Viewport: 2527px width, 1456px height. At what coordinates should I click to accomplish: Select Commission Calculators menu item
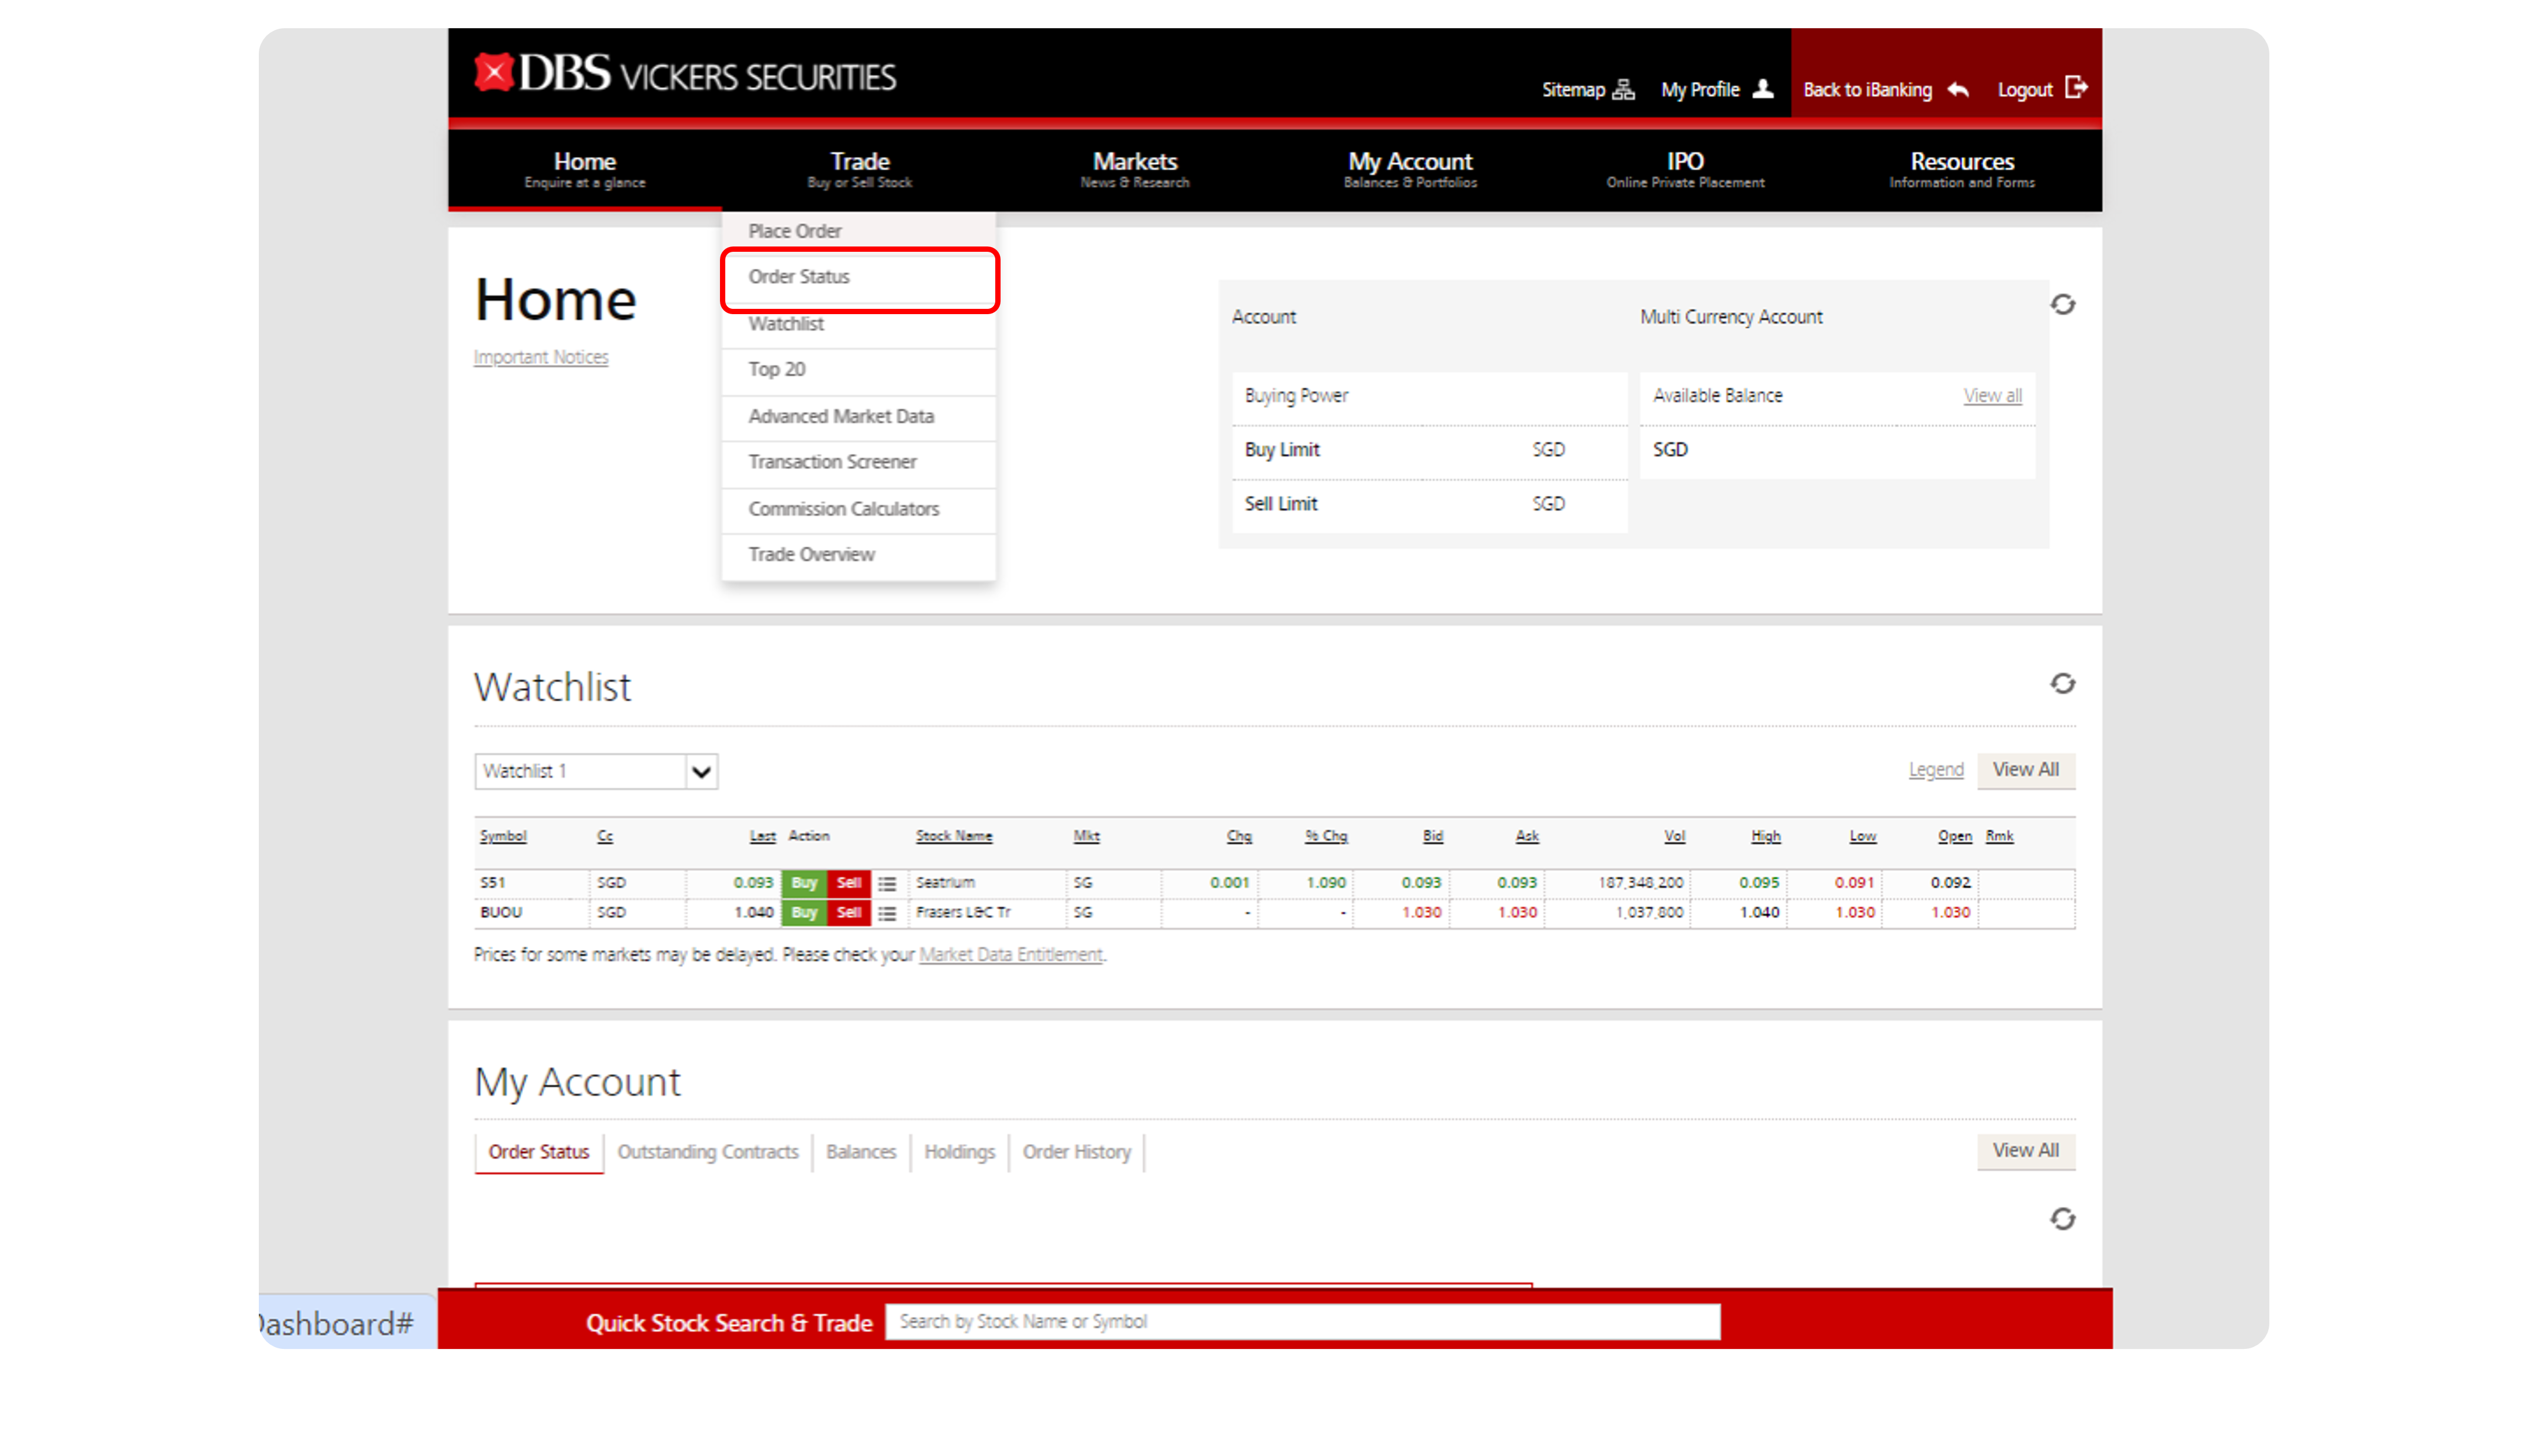point(859,509)
